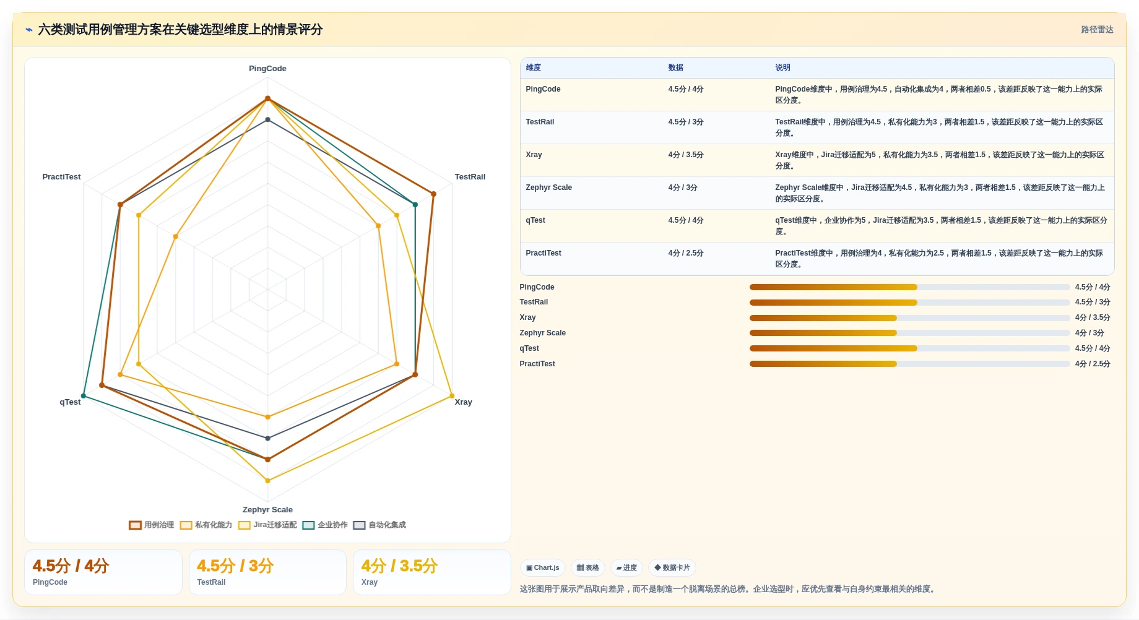The height and width of the screenshot is (620, 1139).
Task: Select the TestRail row in the table
Action: coord(817,127)
